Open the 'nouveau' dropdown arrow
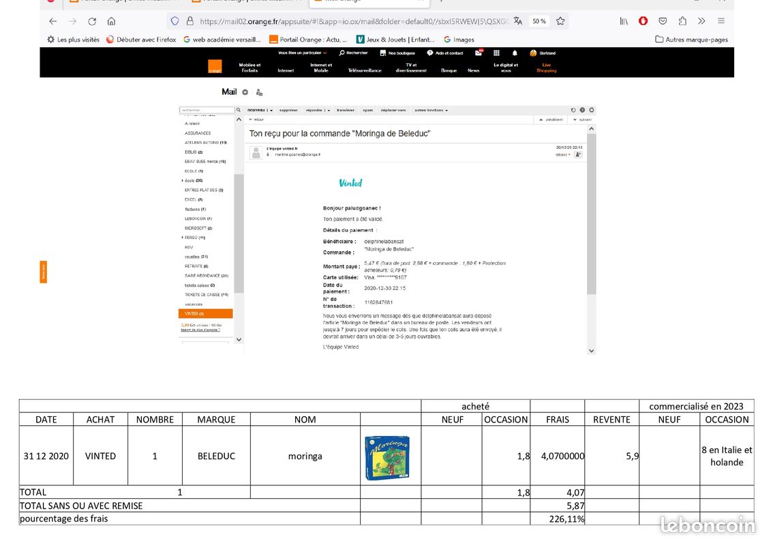Screen dimensions: 771x546 pos(271,111)
